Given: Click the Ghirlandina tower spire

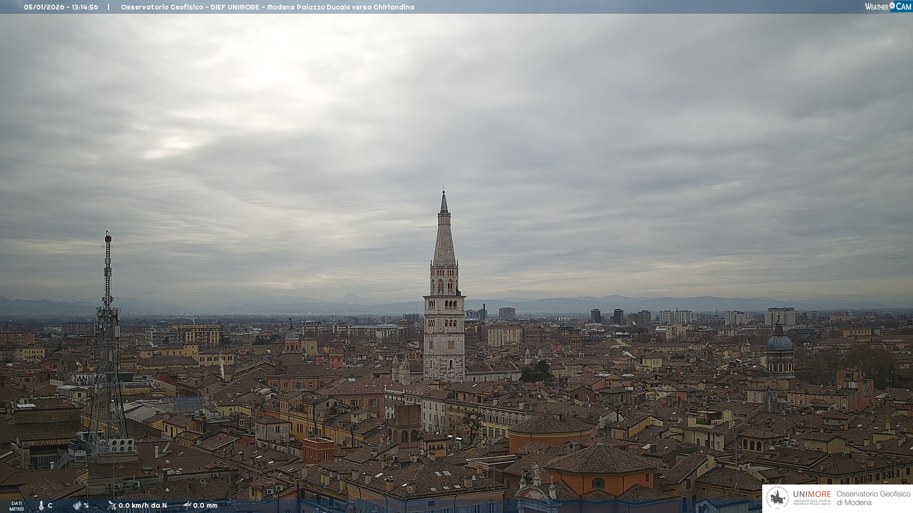Looking at the screenshot, I should 444,237.
